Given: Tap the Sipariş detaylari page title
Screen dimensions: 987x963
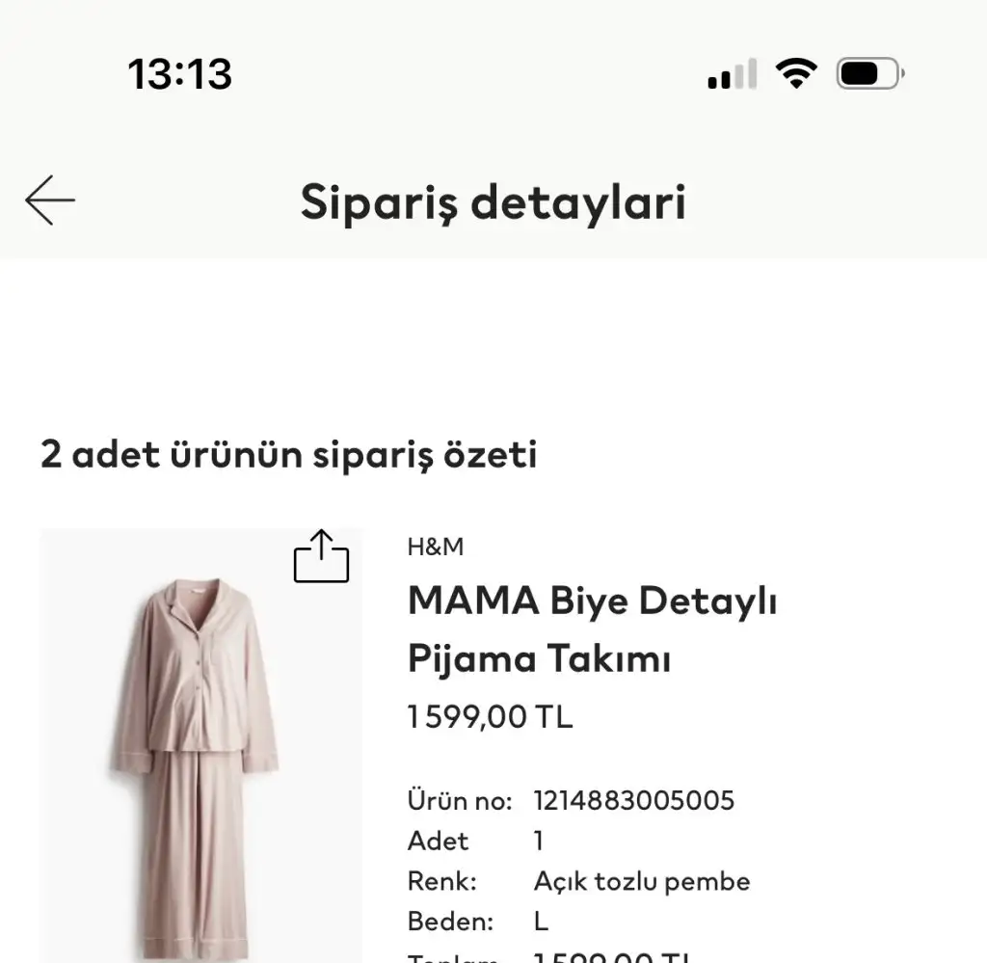Looking at the screenshot, I should (493, 201).
